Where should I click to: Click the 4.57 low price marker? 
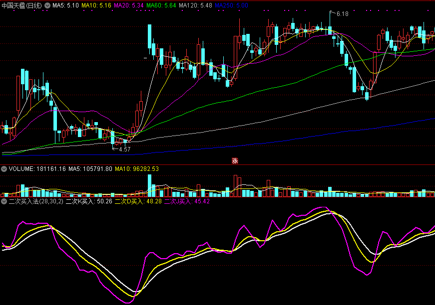[x=124, y=150]
